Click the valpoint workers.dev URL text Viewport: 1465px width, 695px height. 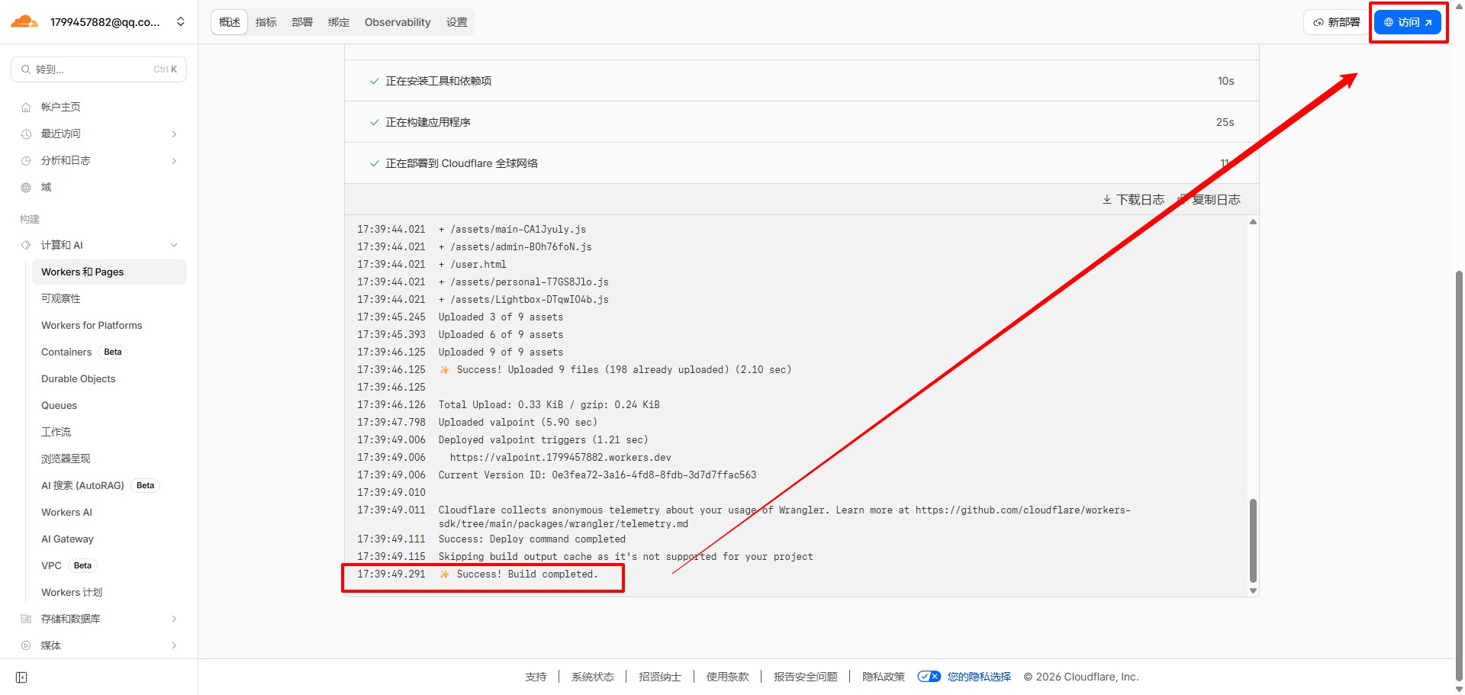coord(560,458)
